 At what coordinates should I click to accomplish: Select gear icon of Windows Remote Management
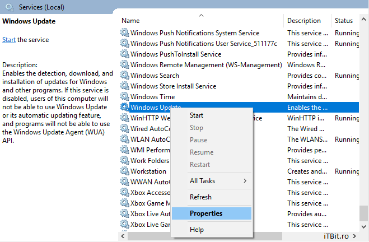124,65
